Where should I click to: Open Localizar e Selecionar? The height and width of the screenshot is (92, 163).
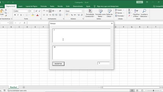(x=144, y=13)
